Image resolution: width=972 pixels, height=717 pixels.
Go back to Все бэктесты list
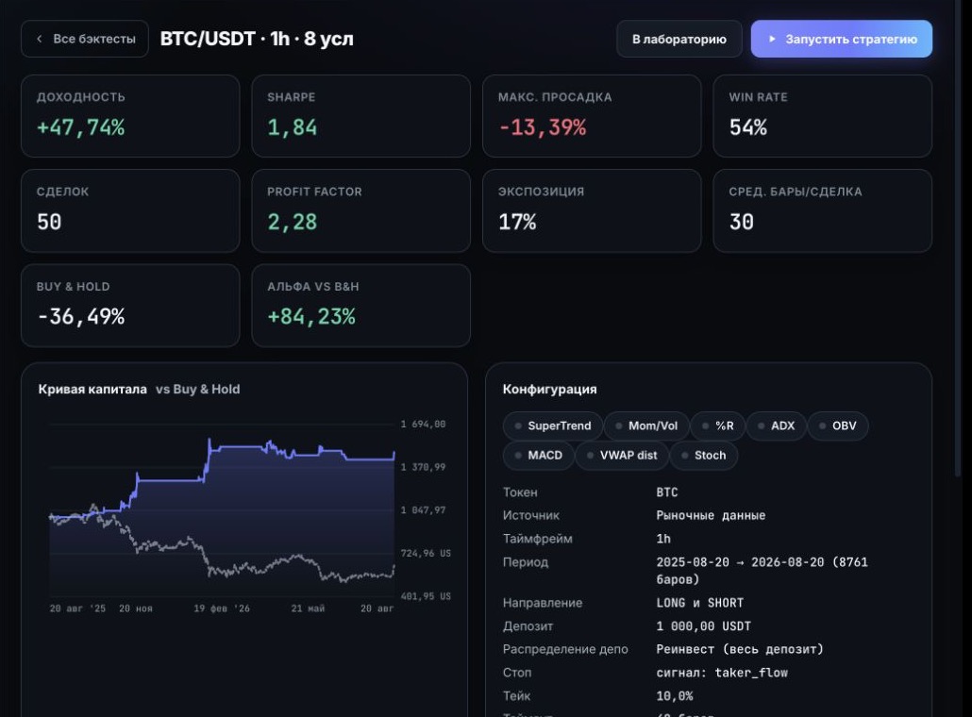pyautogui.click(x=85, y=39)
